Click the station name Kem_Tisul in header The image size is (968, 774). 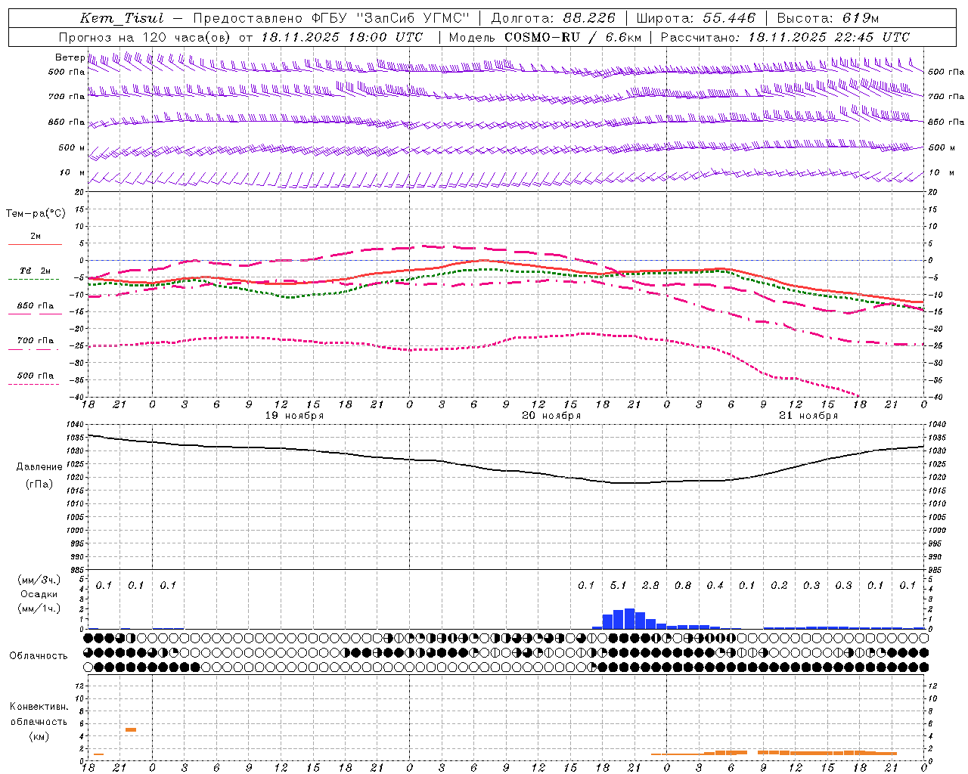(122, 18)
